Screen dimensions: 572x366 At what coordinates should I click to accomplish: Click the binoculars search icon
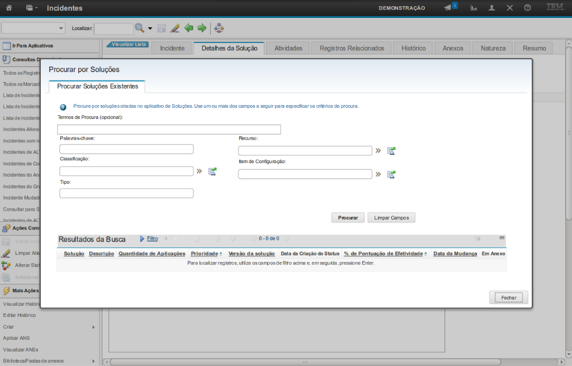coord(139,28)
